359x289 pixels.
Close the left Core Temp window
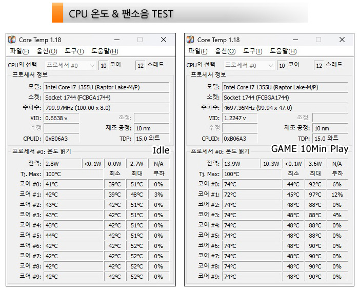pos(164,40)
